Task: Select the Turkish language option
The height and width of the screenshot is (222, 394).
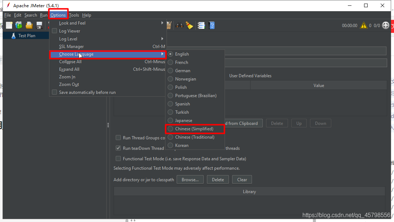Action: click(195, 112)
